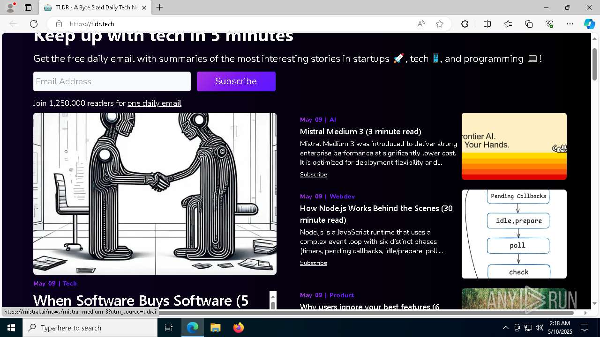Open the Copilot sidebar icon

coord(589,24)
